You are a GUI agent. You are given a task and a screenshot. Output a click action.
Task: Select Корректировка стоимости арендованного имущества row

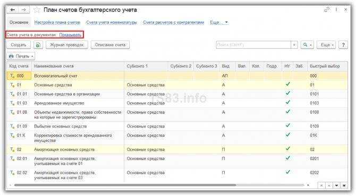(x=177, y=138)
